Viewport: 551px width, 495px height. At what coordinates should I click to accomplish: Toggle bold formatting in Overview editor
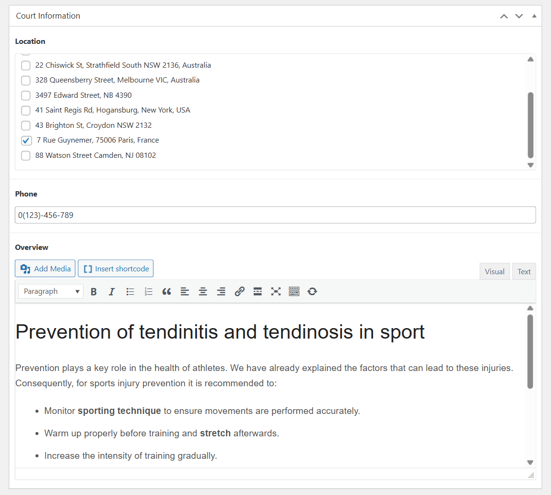point(94,292)
